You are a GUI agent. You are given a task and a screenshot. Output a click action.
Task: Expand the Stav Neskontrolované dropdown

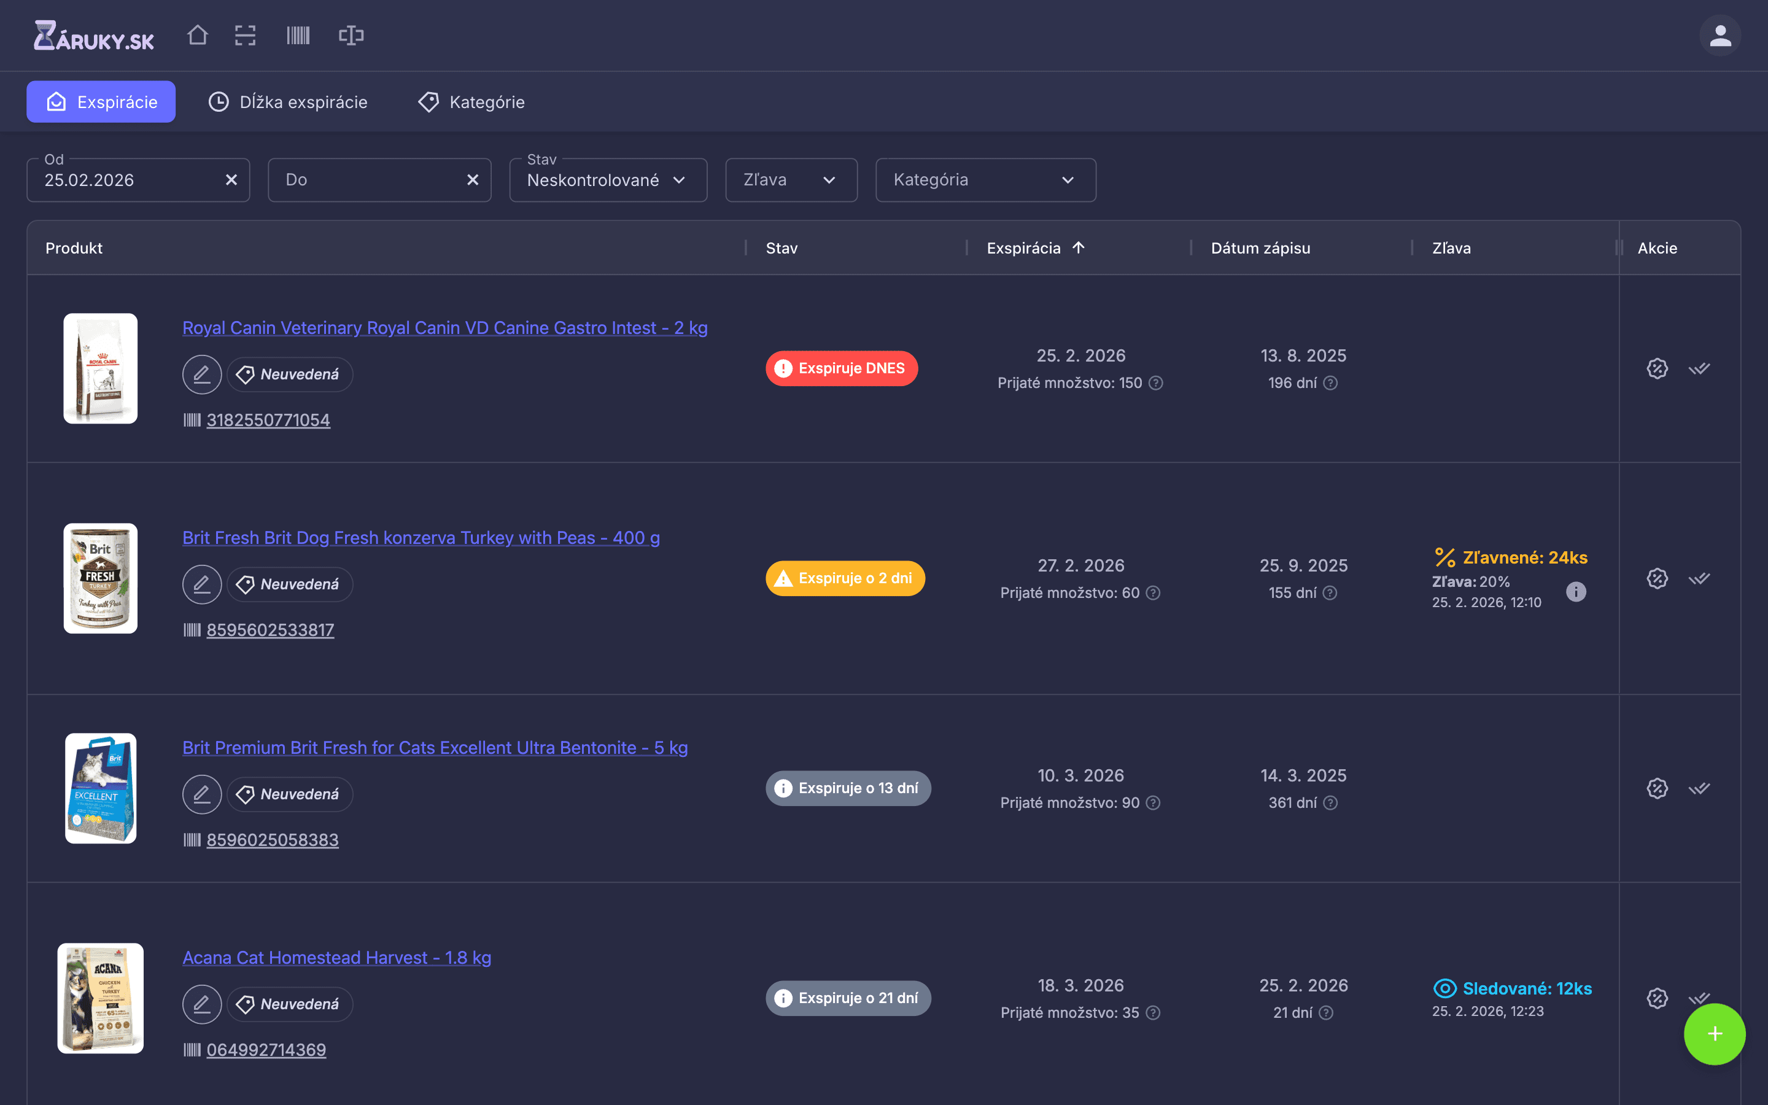click(x=608, y=180)
